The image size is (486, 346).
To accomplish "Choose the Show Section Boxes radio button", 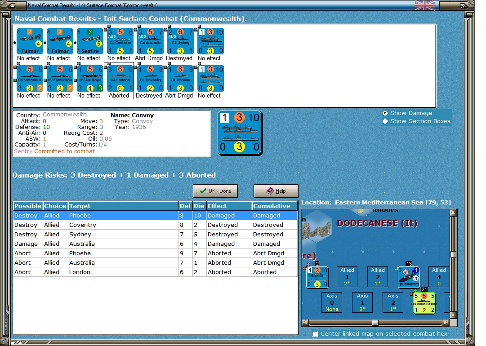I will 385,121.
